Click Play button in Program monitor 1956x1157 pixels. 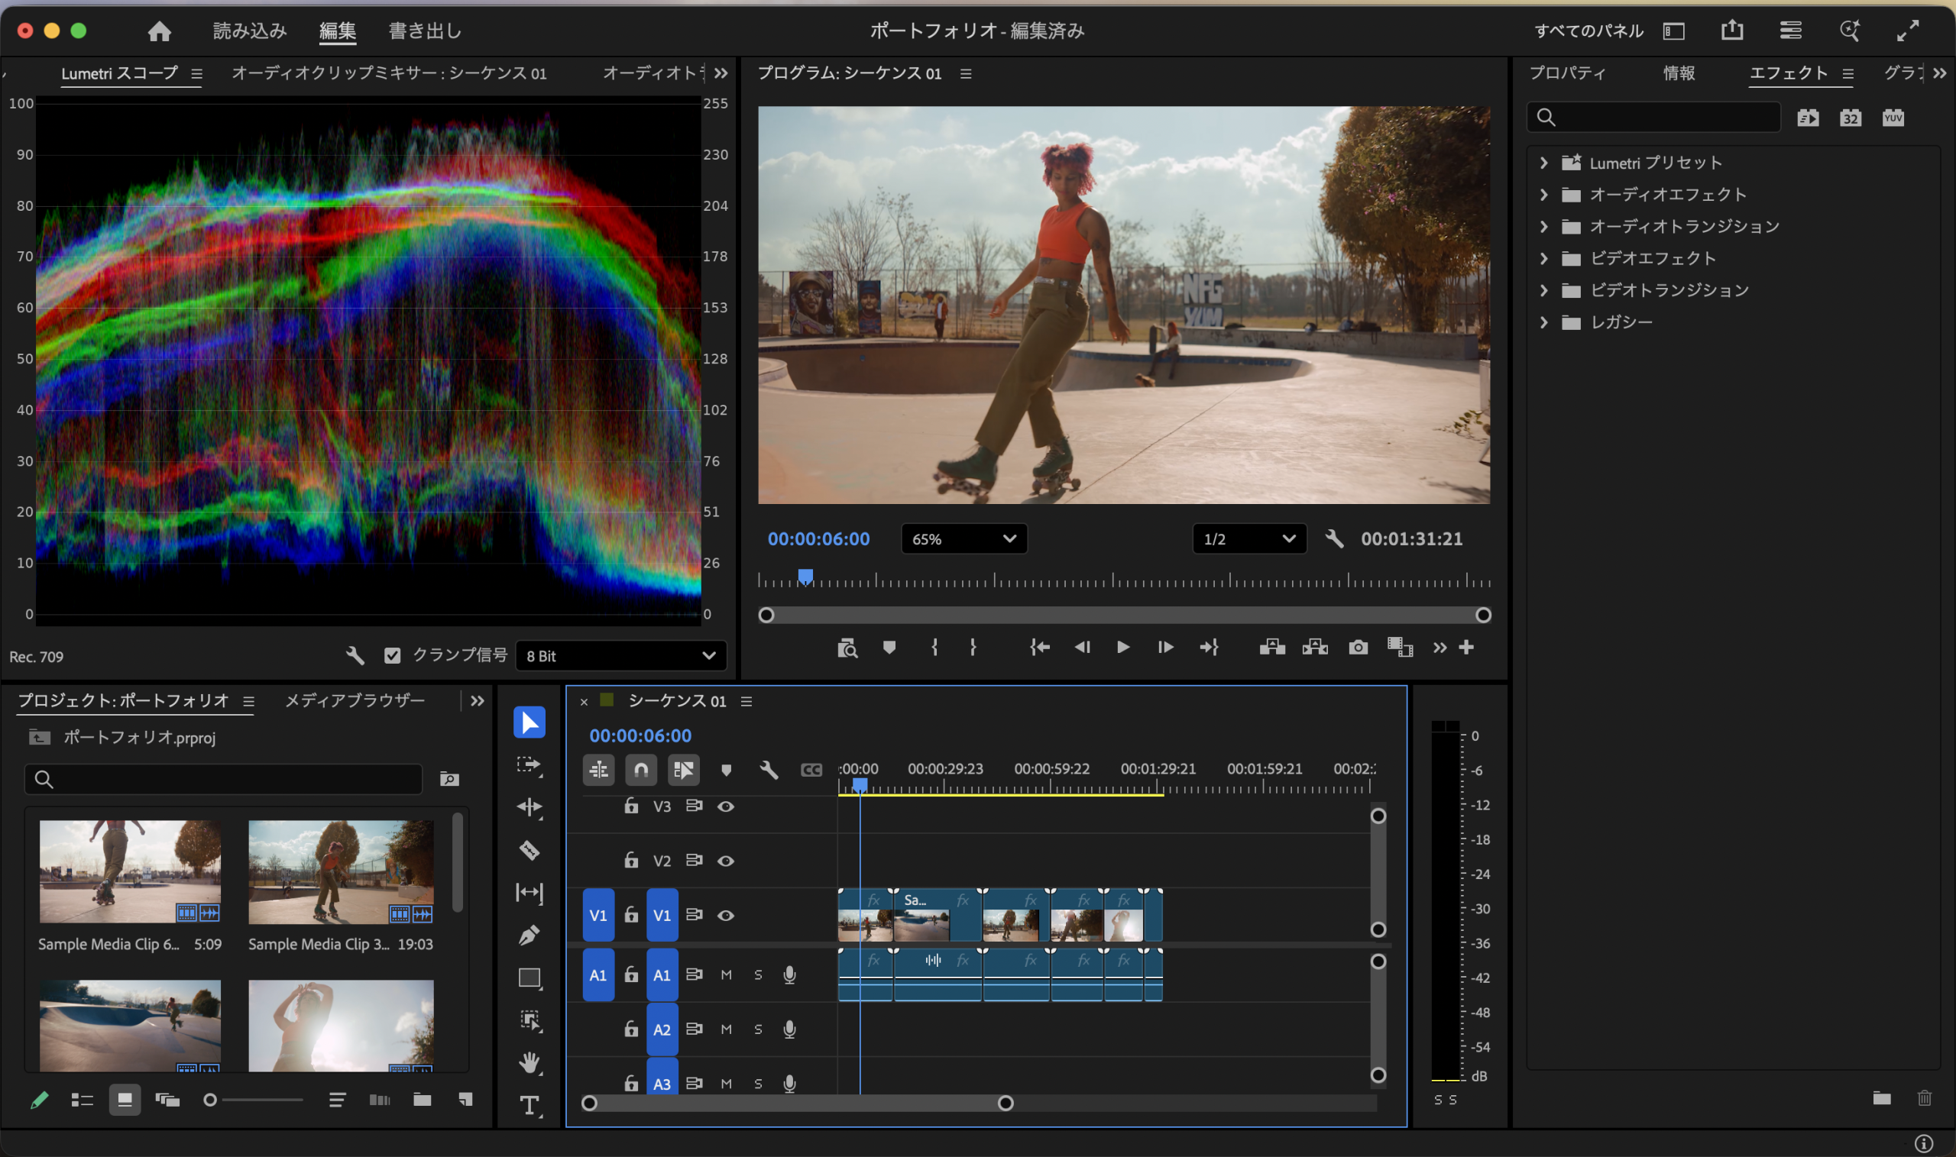[1123, 647]
